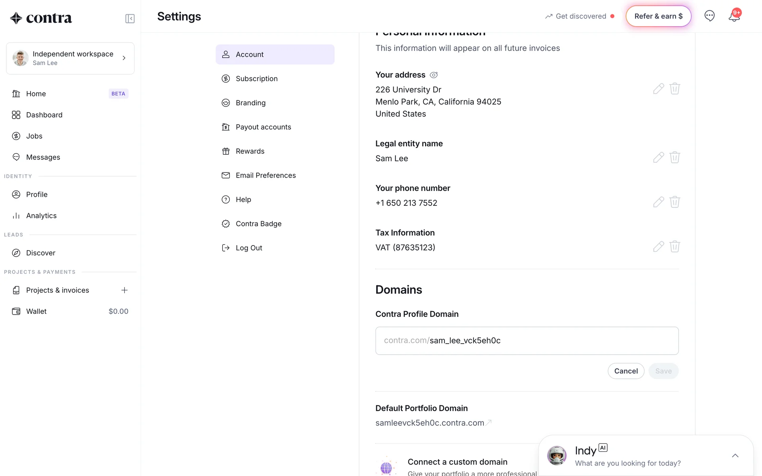Screen dimensions: 762x476
Task: Open Analytics in the sidebar
Action: tap(41, 216)
